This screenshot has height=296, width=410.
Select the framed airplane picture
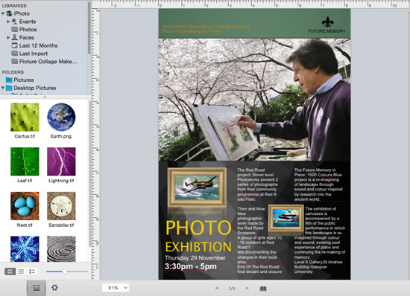pyautogui.click(x=197, y=187)
